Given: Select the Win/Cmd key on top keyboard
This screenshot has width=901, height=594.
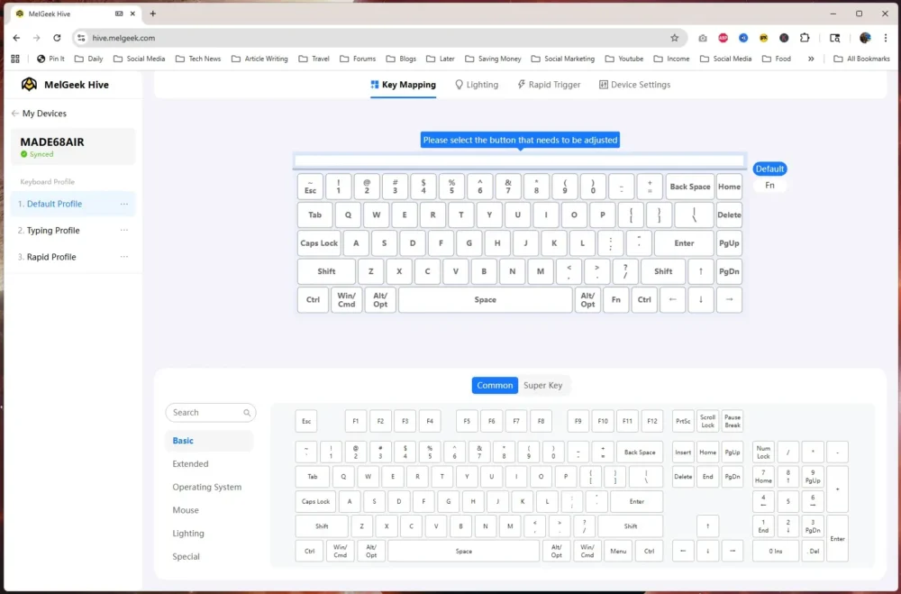Looking at the screenshot, I should (347, 299).
